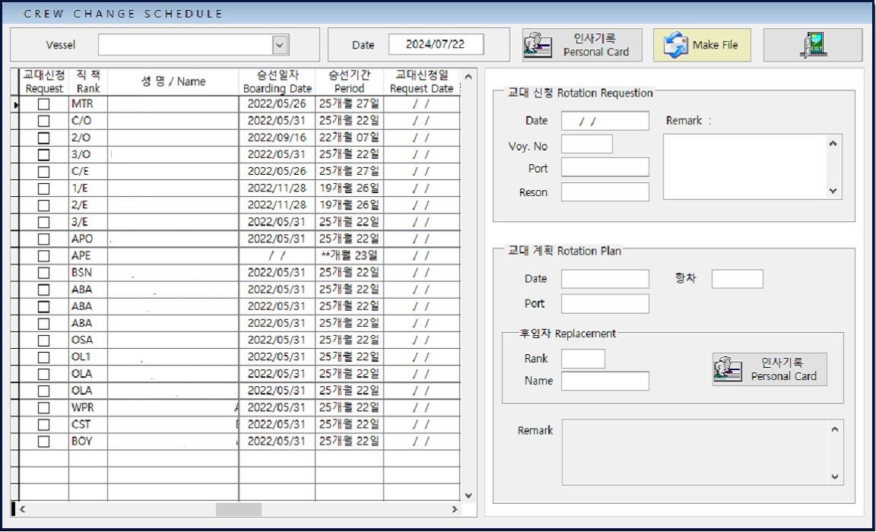Click the 승선일자 Boarding Date column header
Image resolution: width=876 pixels, height=532 pixels.
[277, 81]
